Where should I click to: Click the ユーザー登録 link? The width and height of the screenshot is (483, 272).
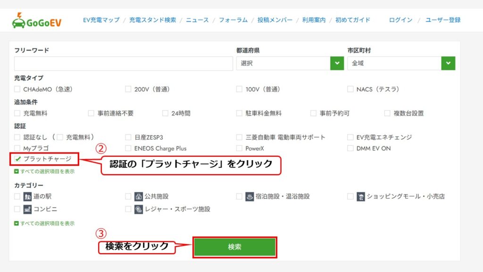(443, 20)
